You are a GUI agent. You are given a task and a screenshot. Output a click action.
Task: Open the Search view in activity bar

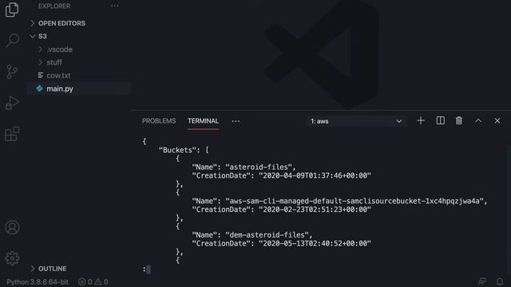(13, 40)
